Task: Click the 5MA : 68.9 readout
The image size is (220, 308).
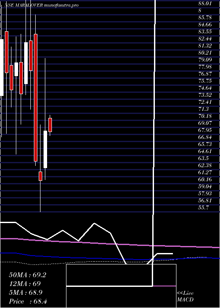Action: pyautogui.click(x=26, y=293)
